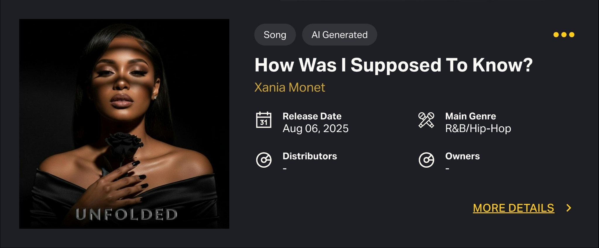Viewport: 599px width, 248px height.
Task: Click the Distributors disc icon
Action: click(264, 160)
